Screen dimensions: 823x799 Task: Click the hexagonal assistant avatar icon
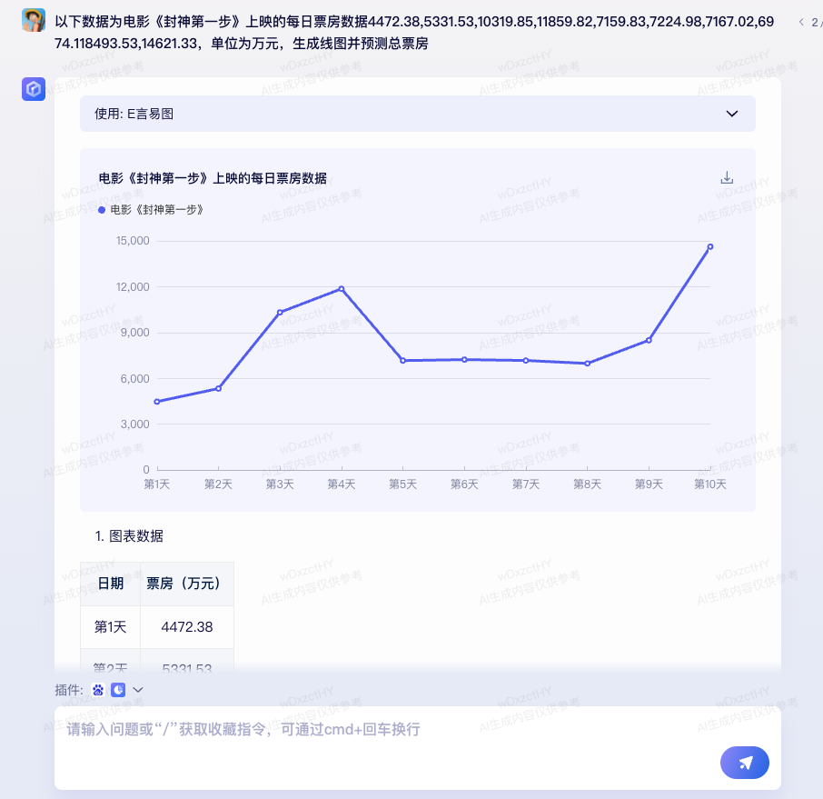pos(34,89)
